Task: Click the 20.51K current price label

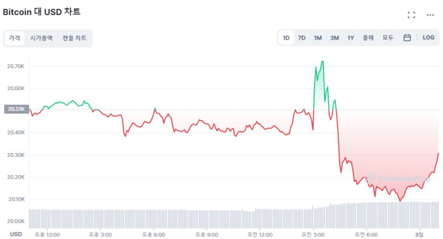Action: 15,109
